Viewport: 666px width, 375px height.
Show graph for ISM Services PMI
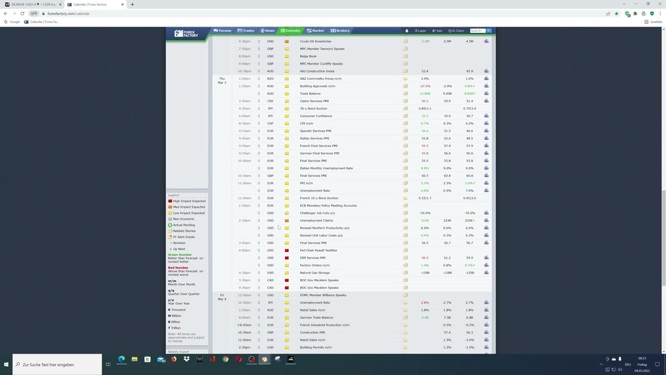[486, 258]
